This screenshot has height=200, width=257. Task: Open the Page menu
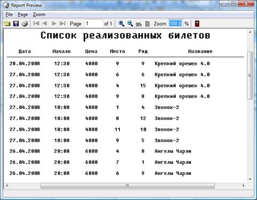tap(22, 14)
